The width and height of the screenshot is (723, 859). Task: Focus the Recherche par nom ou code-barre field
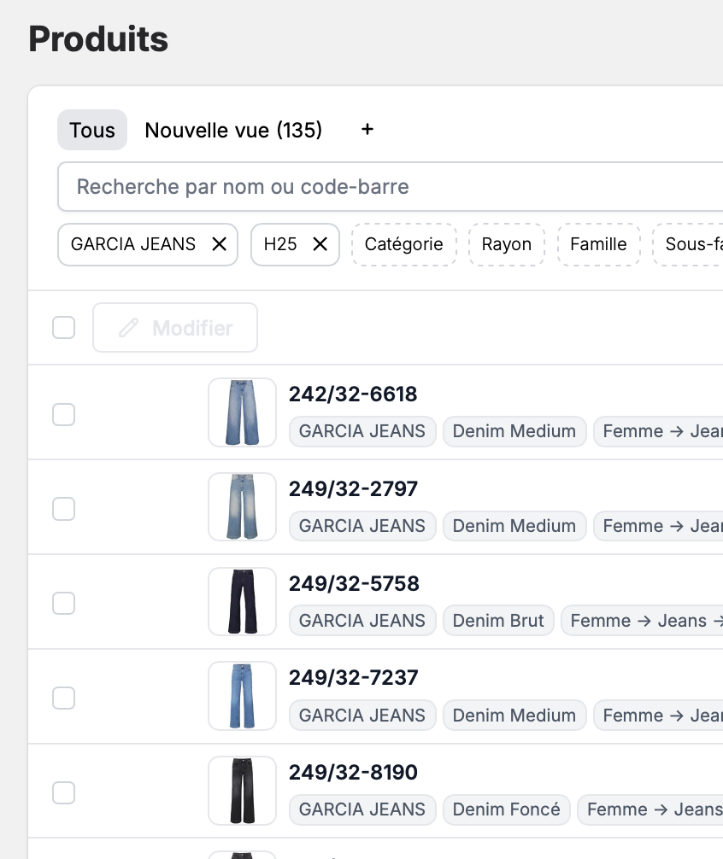391,187
